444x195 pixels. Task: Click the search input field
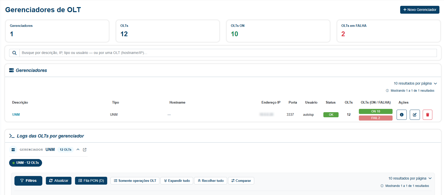click(x=228, y=53)
